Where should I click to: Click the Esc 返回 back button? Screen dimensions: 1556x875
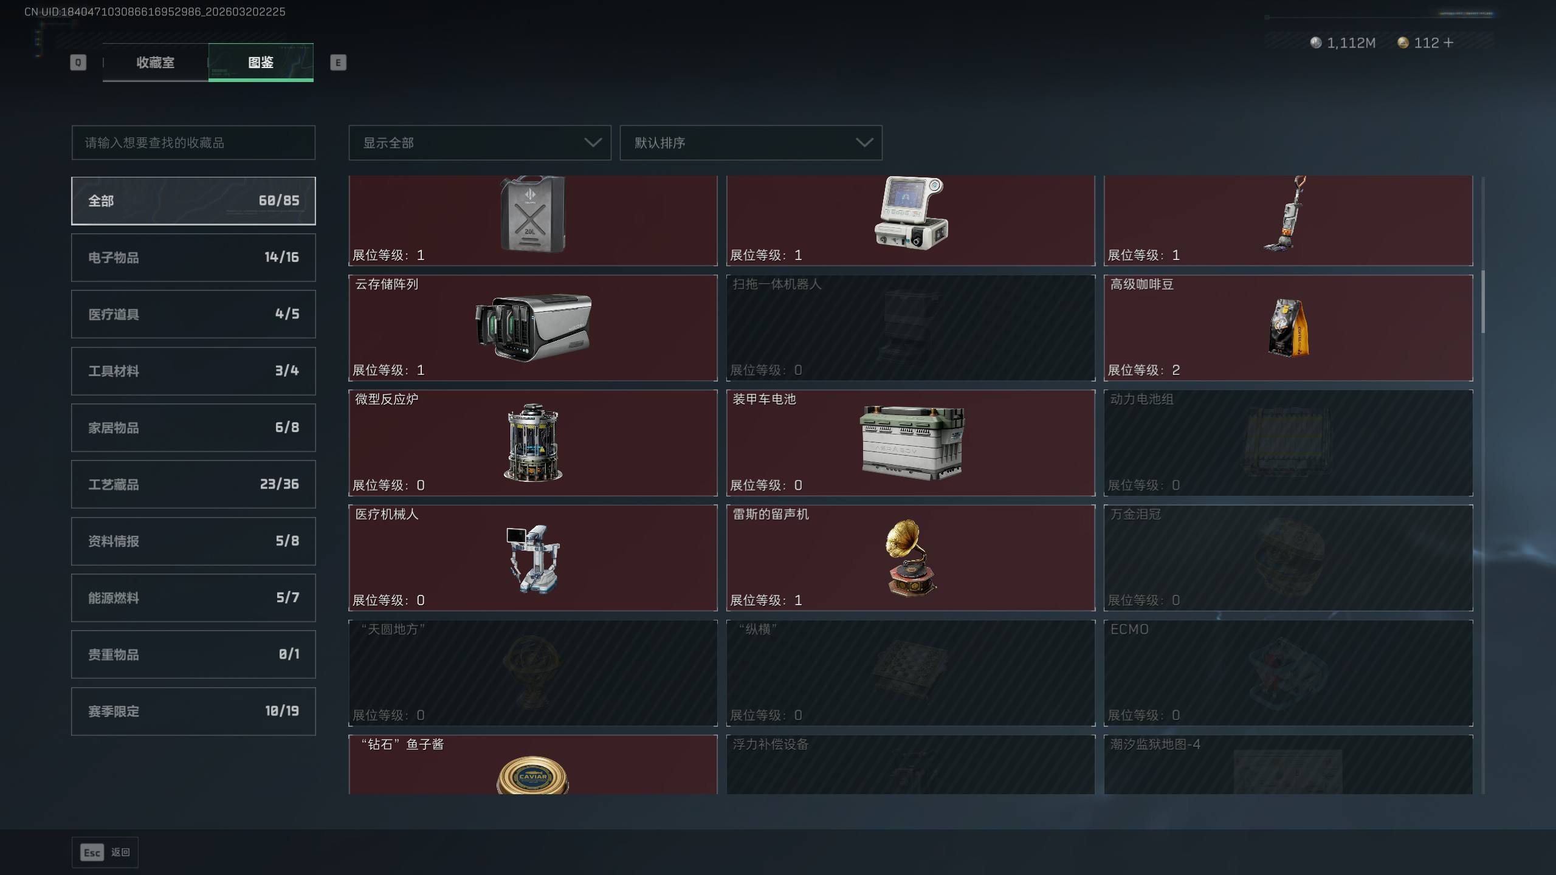(105, 853)
